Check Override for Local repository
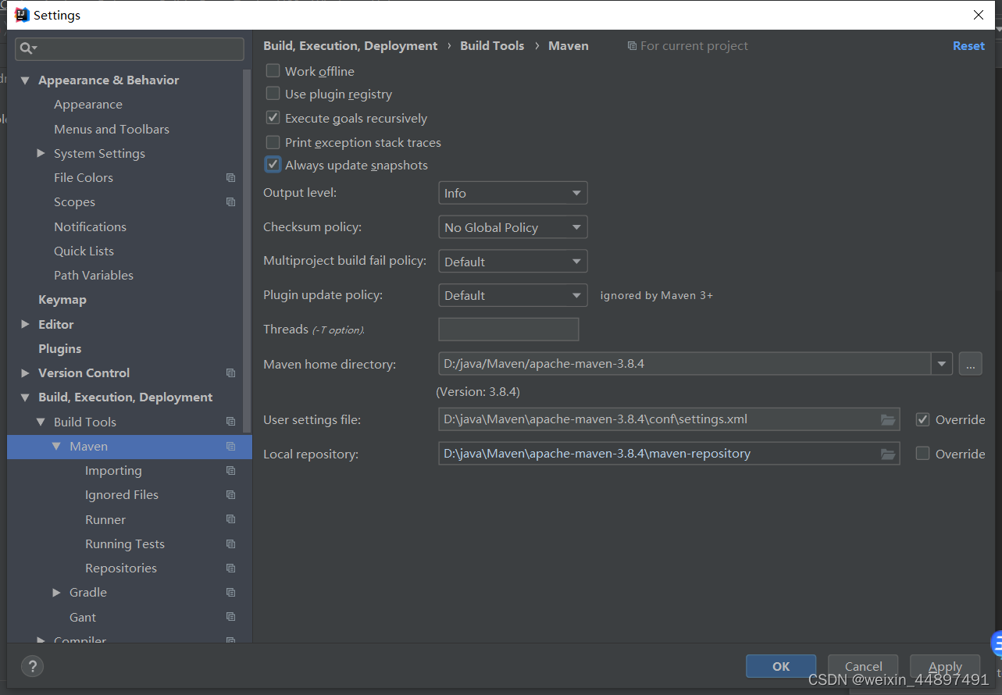 (922, 454)
